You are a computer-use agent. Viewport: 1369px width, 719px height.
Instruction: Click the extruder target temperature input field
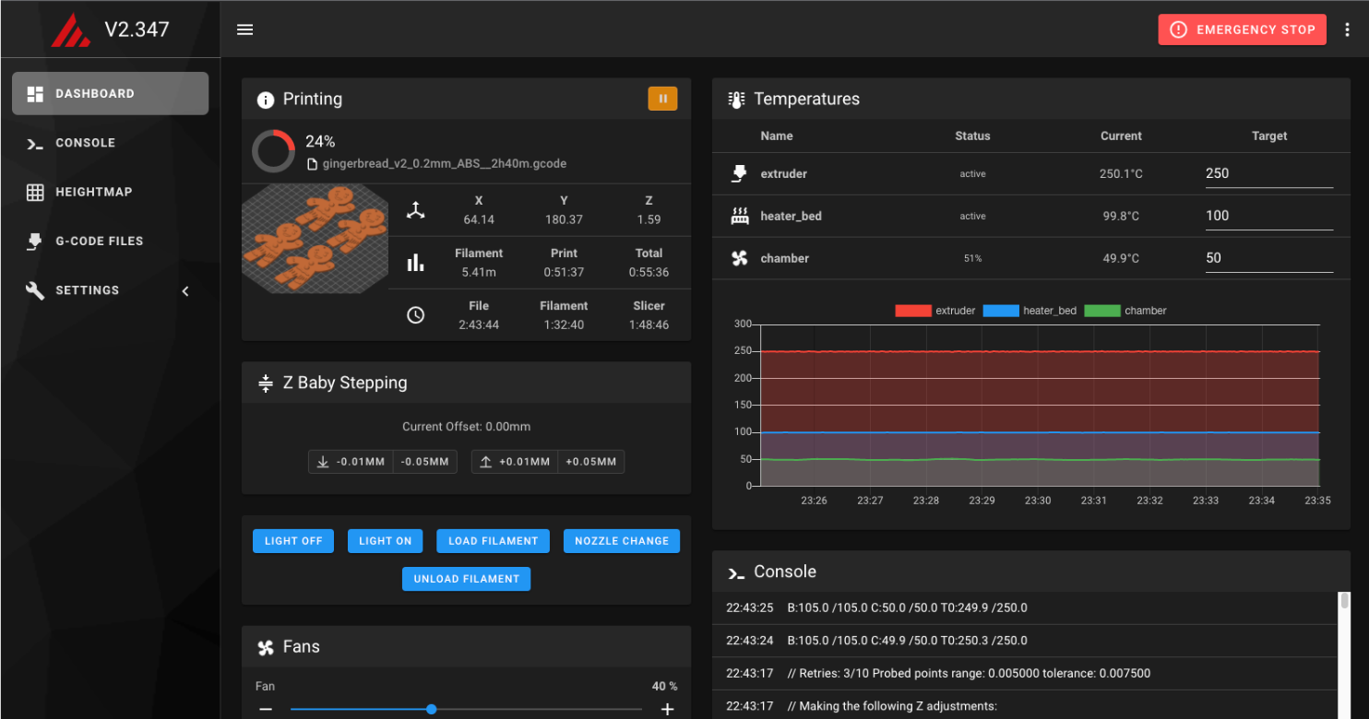pyautogui.click(x=1268, y=173)
